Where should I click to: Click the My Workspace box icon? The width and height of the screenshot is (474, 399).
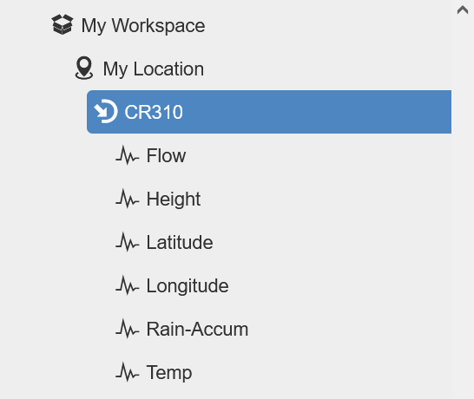click(x=63, y=24)
